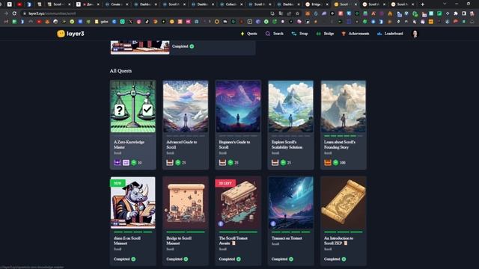Click the Beginner's Guide to Scroll title

234,144
